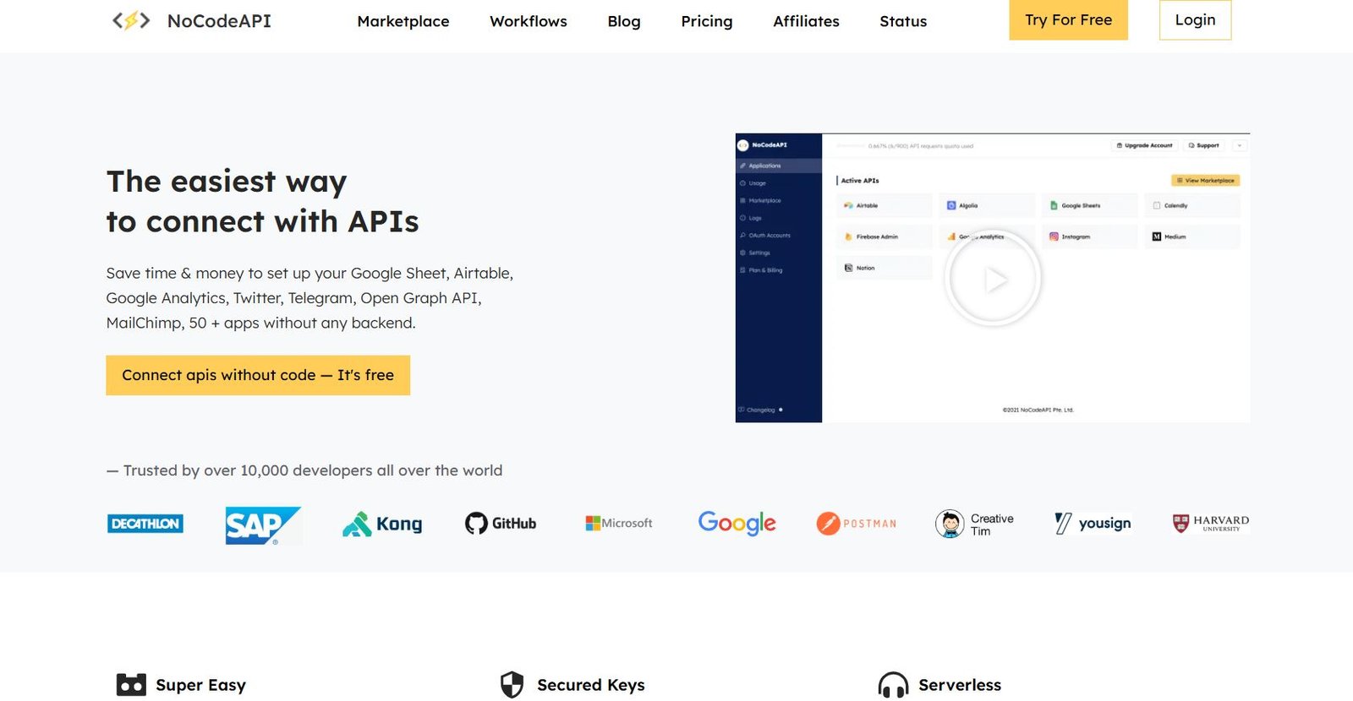This screenshot has height=701, width=1353.
Task: Open the Marketplace menu item
Action: pos(403,21)
